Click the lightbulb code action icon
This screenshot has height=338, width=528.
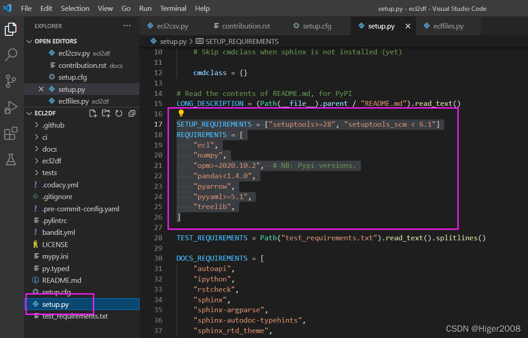coord(181,113)
